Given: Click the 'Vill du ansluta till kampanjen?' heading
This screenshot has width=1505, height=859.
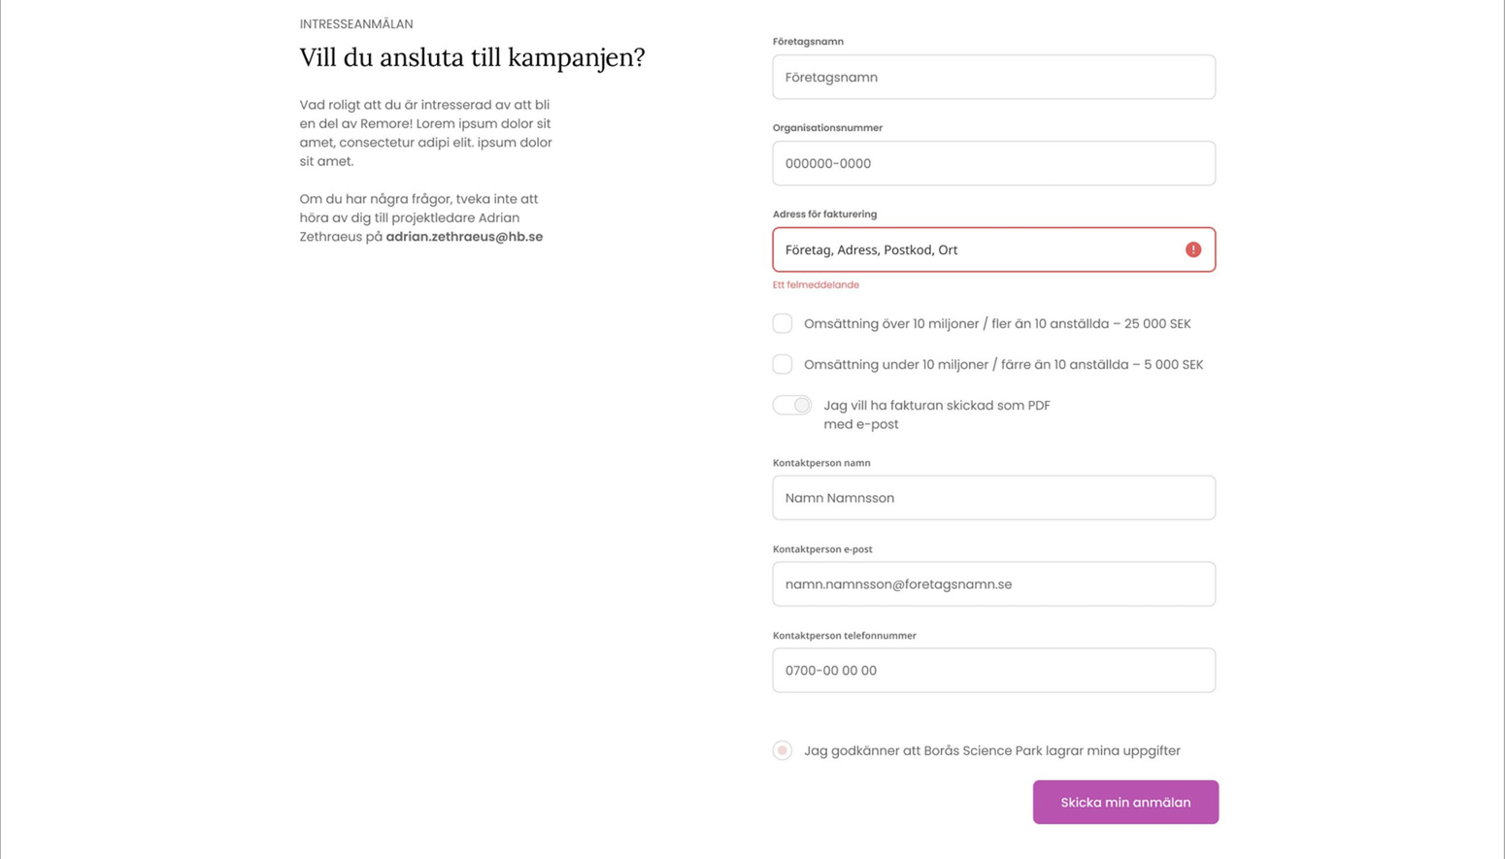Looking at the screenshot, I should coord(472,57).
